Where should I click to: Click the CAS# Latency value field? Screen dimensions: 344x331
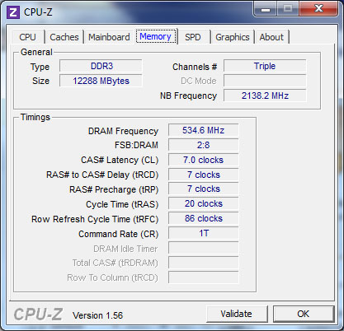[204, 160]
